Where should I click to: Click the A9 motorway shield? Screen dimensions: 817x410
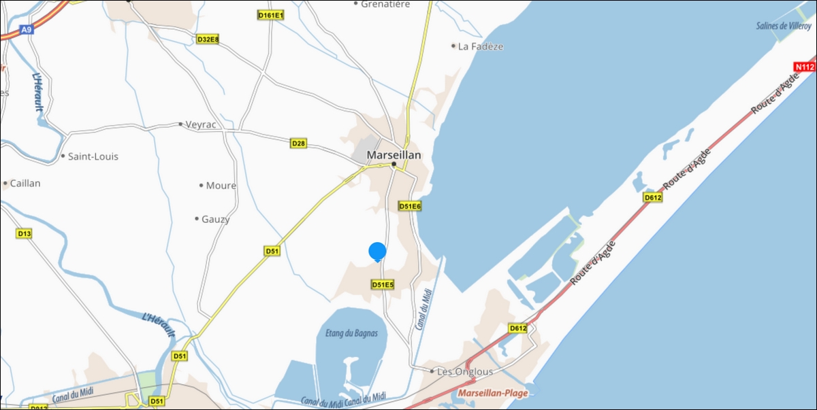[x=26, y=29]
